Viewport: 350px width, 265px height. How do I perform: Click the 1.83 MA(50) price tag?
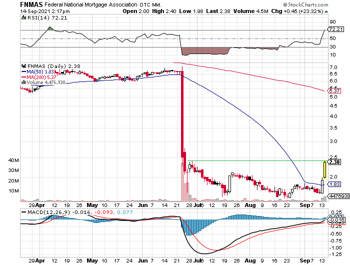(x=334, y=184)
